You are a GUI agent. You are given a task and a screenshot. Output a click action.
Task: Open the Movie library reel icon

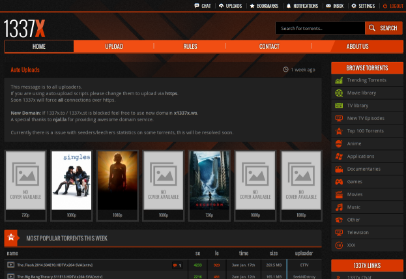tap(339, 93)
